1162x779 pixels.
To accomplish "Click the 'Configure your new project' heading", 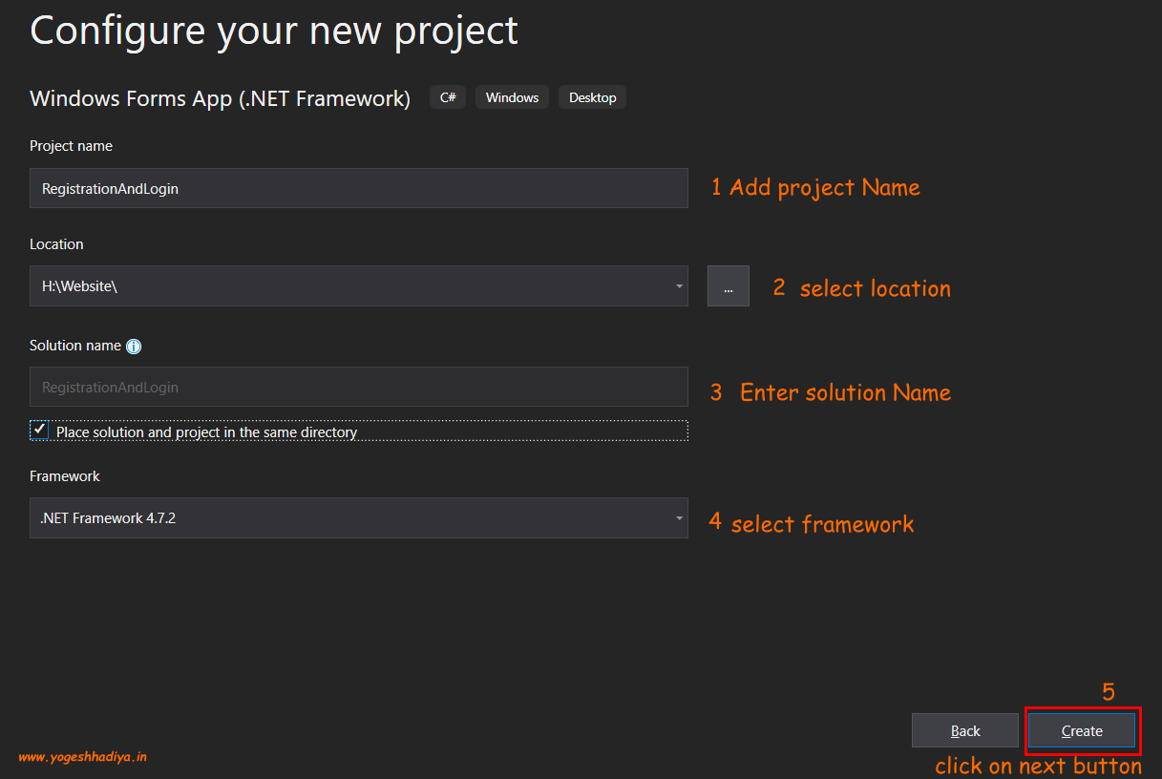I will coord(274,31).
